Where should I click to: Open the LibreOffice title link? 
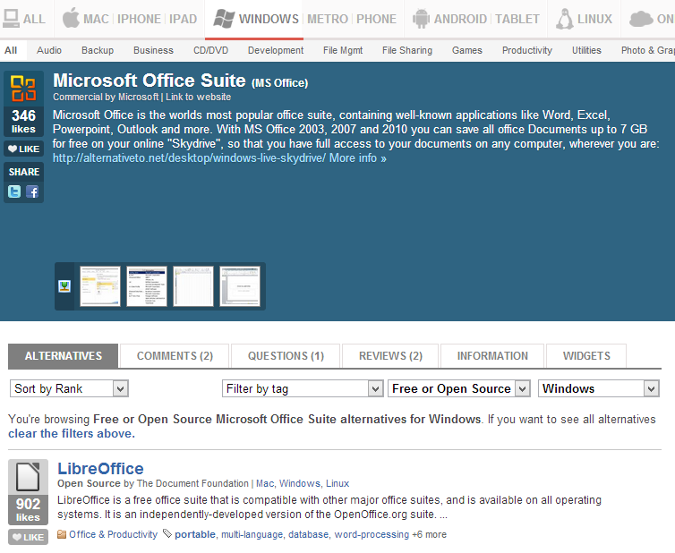[101, 468]
